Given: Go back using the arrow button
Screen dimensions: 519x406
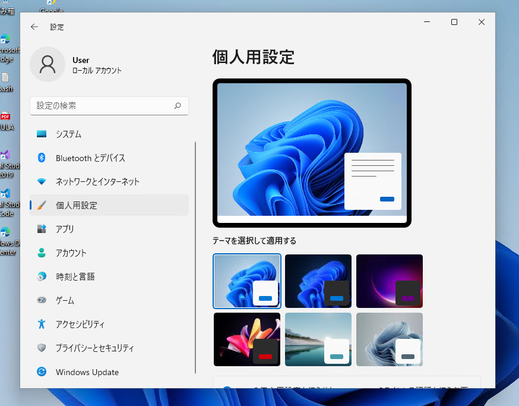Looking at the screenshot, I should (x=34, y=27).
